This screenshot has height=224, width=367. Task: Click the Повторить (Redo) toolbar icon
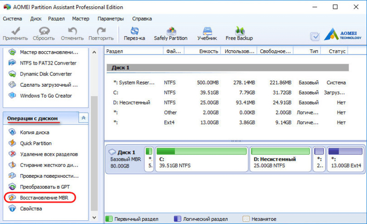(101, 34)
